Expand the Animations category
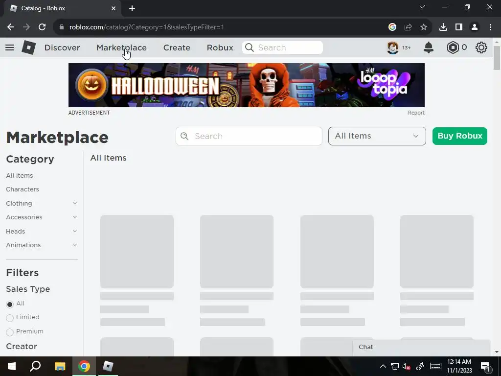Screen dimensions: 501x376 [75, 245]
